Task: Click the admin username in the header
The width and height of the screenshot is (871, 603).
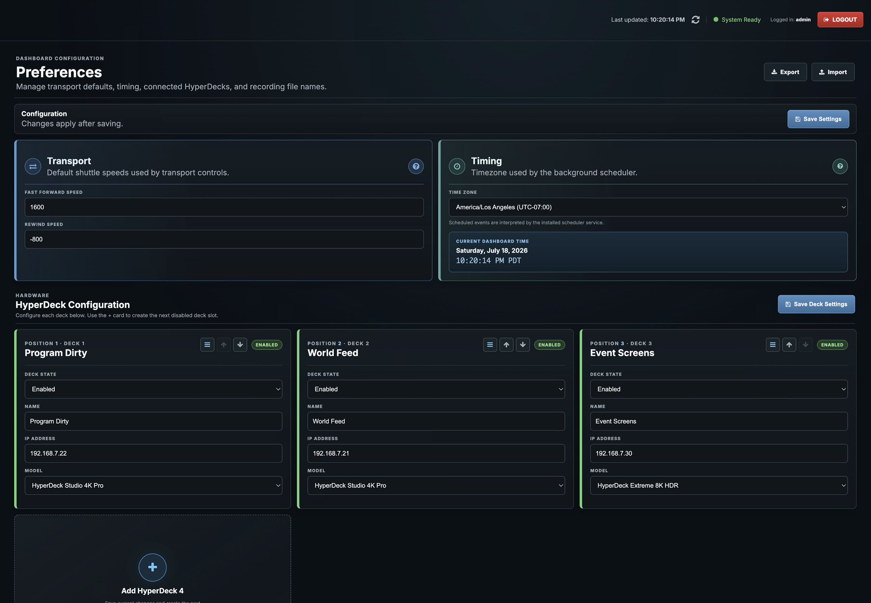Action: coord(803,20)
